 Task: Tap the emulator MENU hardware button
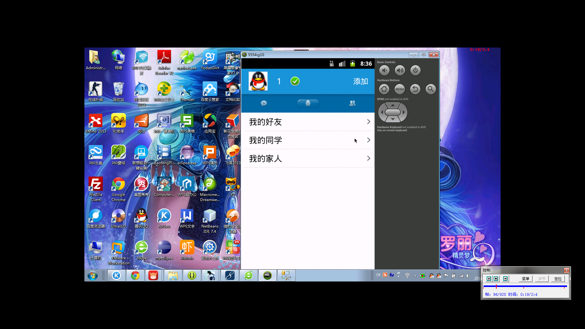coord(400,89)
